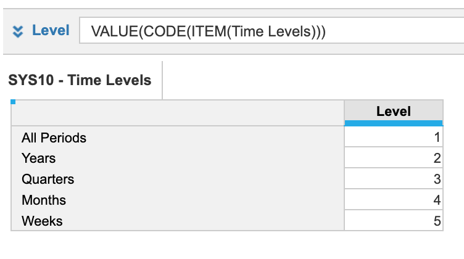464x259 pixels.
Task: Click the All Periods Level cell with 1
Action: [394, 137]
